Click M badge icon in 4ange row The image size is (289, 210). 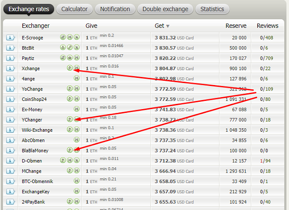77,78
